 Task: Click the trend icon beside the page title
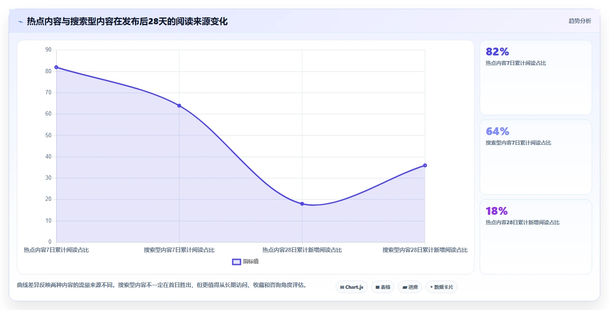[x=21, y=22]
